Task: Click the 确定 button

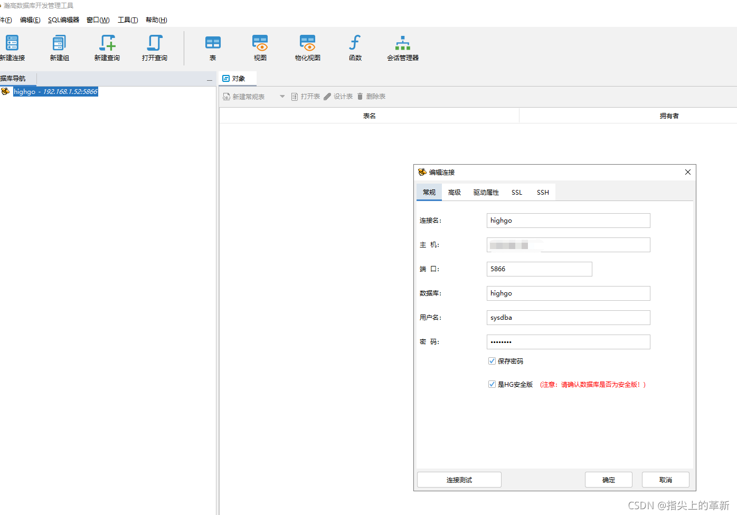Action: 609,480
